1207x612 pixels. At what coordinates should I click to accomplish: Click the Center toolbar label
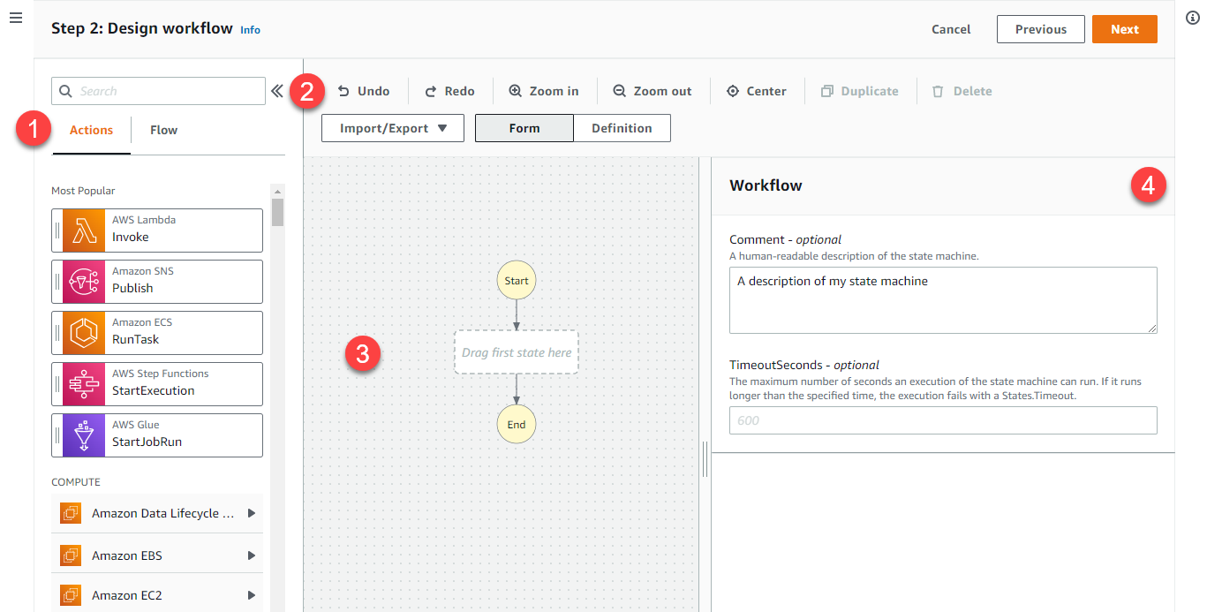(766, 91)
